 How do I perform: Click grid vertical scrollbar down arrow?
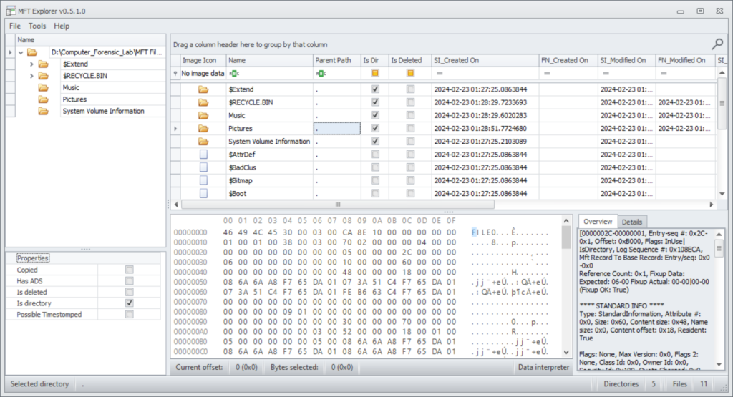point(722,194)
